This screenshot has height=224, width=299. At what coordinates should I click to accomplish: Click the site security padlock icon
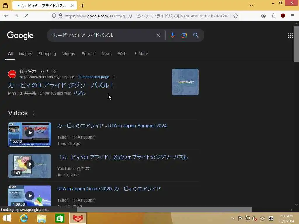(60, 16)
